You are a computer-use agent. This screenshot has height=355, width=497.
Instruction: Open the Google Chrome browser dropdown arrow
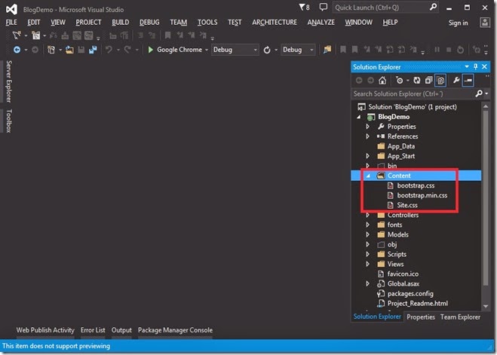[207, 50]
